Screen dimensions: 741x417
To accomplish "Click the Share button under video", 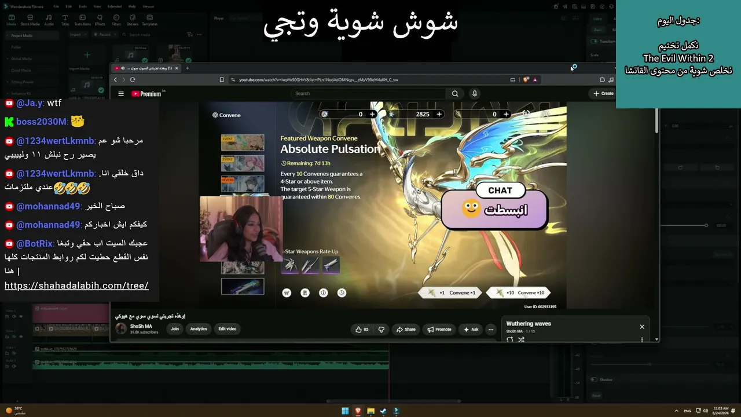I will (x=406, y=330).
